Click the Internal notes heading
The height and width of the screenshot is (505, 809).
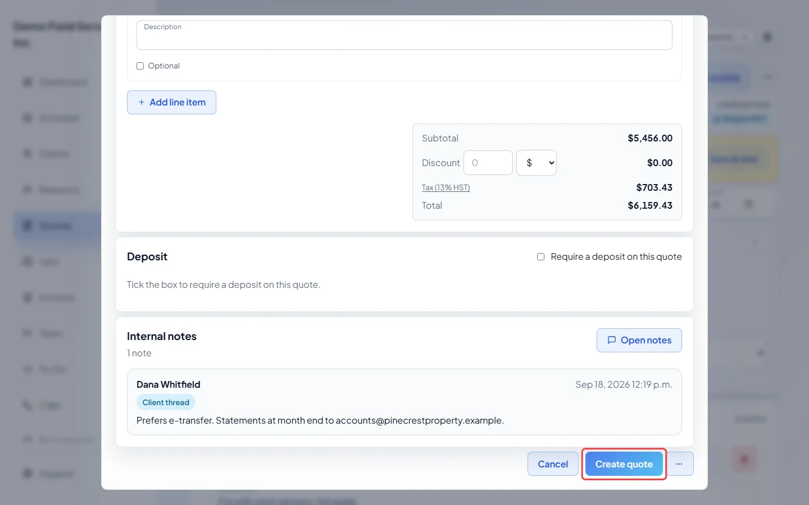point(162,336)
